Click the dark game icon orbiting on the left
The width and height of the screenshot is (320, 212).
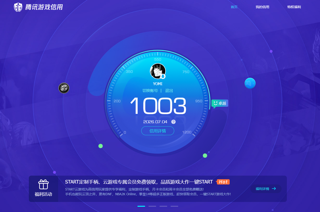pyautogui.click(x=64, y=88)
